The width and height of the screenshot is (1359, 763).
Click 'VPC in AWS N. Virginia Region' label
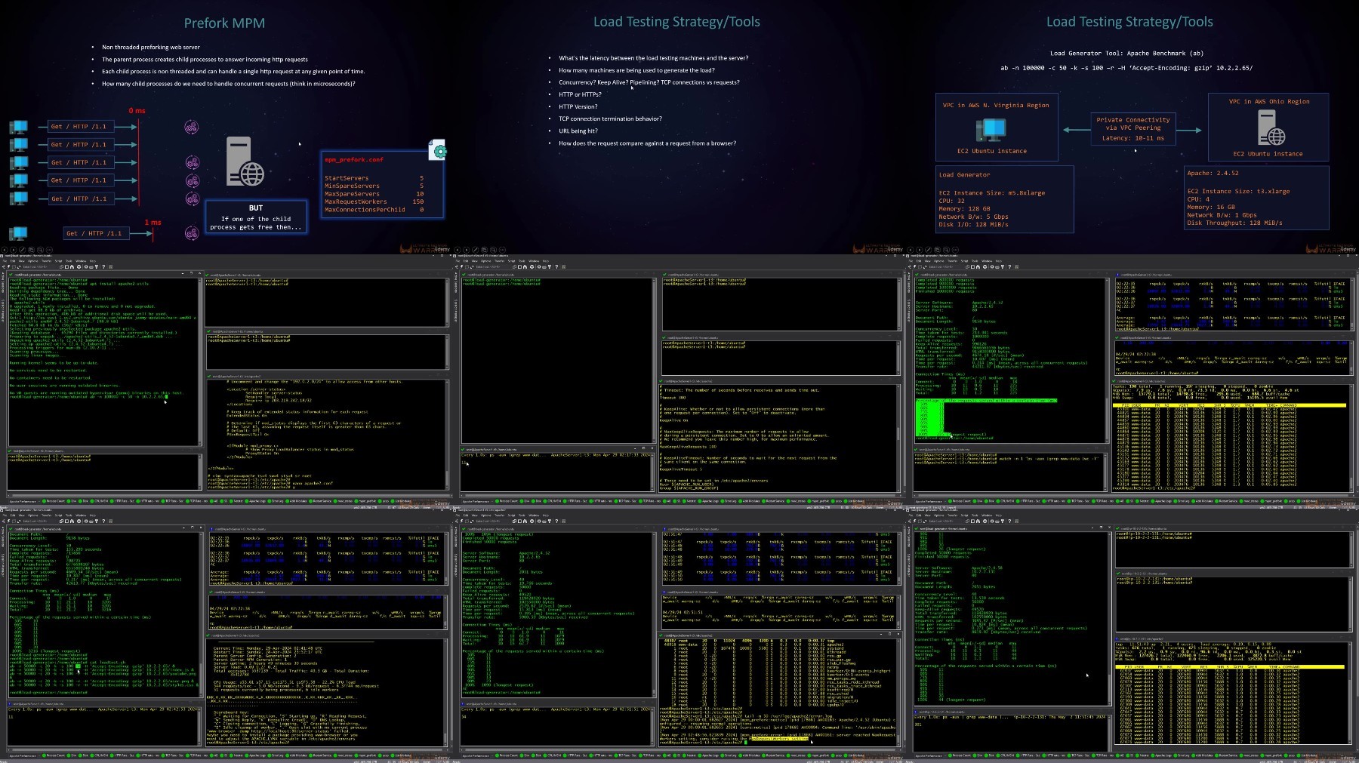[x=996, y=106]
